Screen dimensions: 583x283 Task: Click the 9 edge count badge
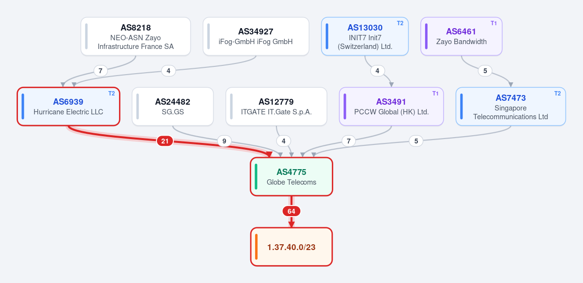(224, 141)
